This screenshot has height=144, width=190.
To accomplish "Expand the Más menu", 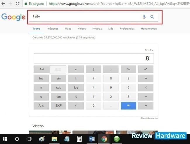I will pos(111,29).
